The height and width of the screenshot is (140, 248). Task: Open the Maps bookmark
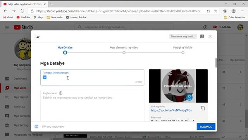tap(38, 17)
